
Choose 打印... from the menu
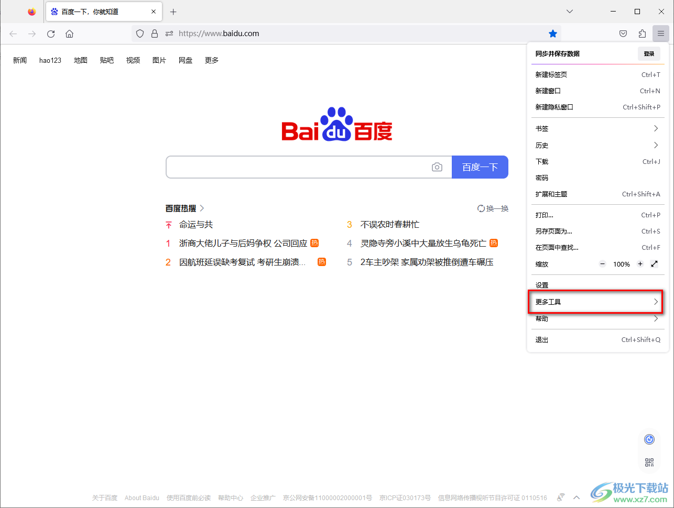597,215
